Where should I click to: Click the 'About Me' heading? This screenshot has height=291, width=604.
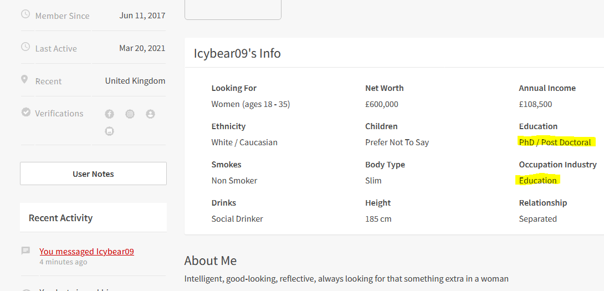click(211, 261)
